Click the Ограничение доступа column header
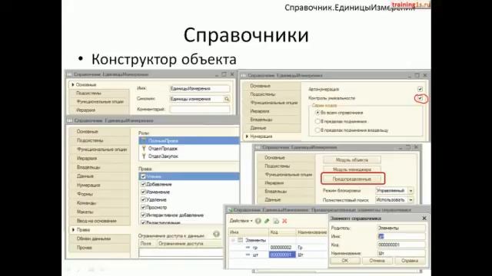Viewport: 492px width, 276px height. click(x=190, y=244)
